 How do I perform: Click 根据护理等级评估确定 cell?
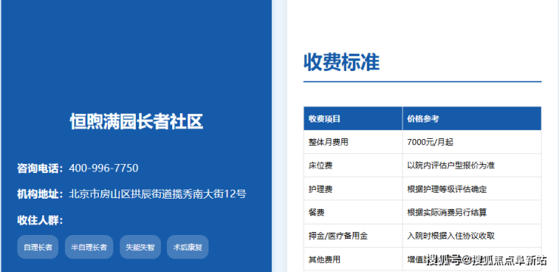pos(471,189)
